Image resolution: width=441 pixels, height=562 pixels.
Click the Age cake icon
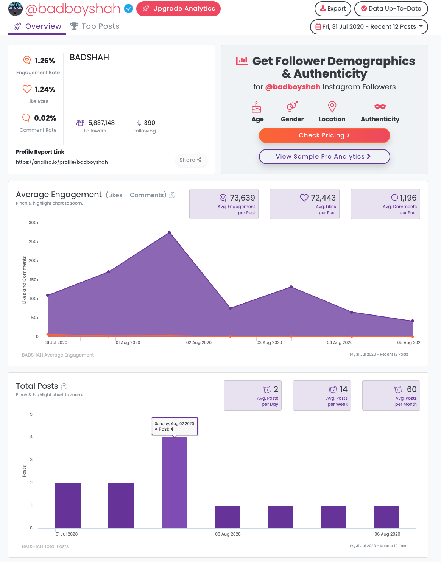click(256, 107)
